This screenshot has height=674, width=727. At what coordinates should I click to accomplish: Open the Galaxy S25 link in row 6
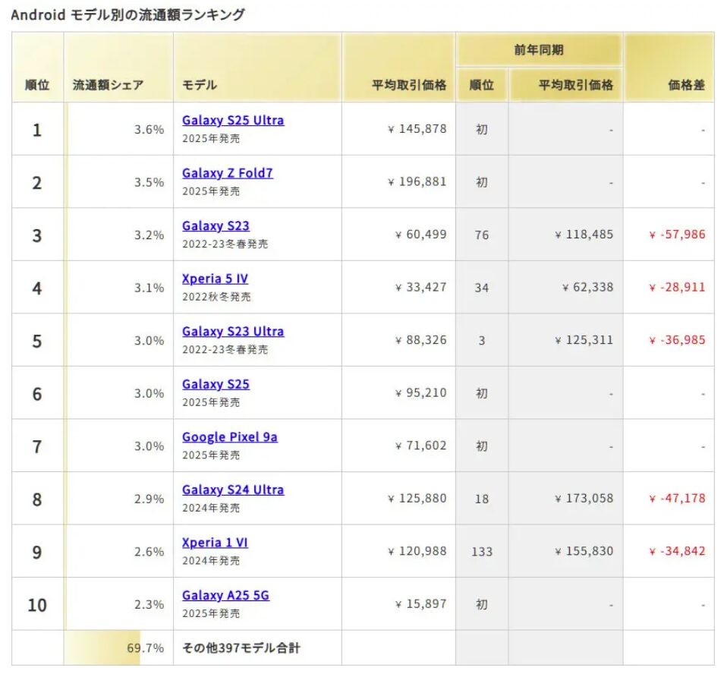pos(216,384)
